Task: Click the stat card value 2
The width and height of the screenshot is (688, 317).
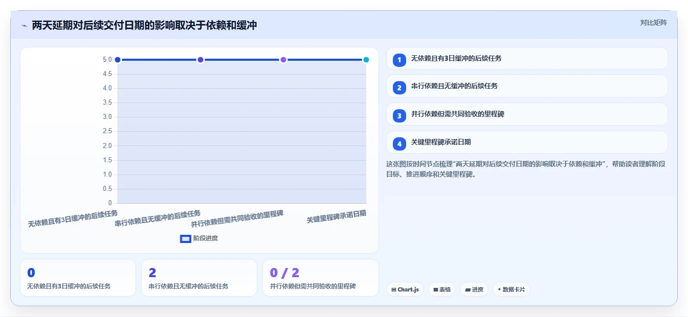Action: (152, 273)
